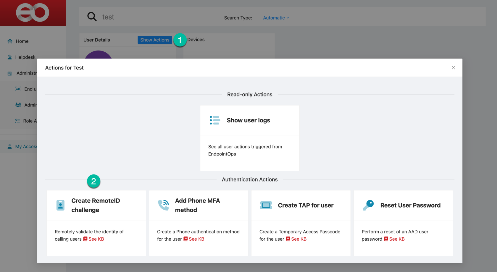Open See KB link for TAP creation
This screenshot has height=272, width=497.
coord(296,239)
